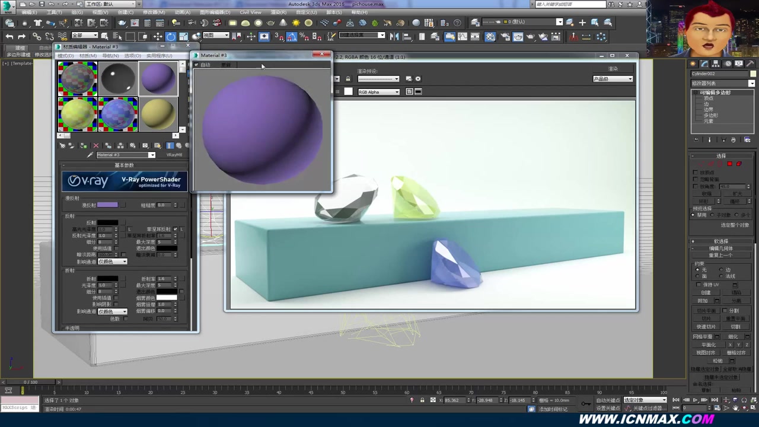
Task: Open the Material #3 name dropdown
Action: click(x=152, y=155)
